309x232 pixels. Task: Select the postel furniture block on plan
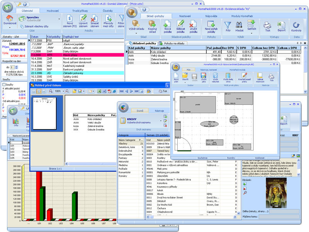pyautogui.click(x=197, y=105)
